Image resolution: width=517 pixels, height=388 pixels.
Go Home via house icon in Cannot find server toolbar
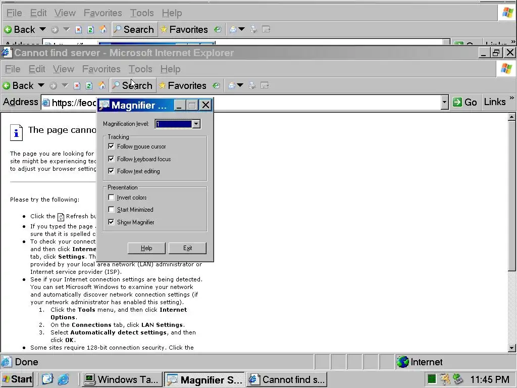(102, 85)
